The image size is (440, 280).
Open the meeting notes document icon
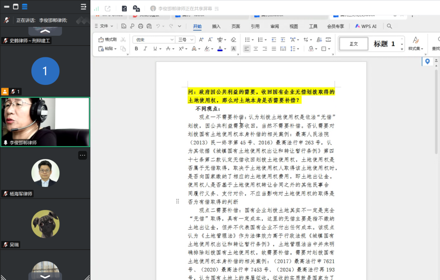124,9
